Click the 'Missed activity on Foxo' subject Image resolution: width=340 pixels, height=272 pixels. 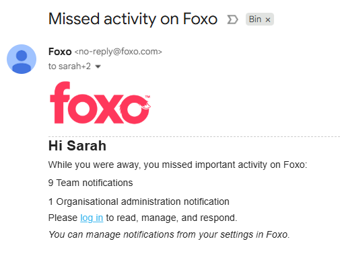point(133,19)
